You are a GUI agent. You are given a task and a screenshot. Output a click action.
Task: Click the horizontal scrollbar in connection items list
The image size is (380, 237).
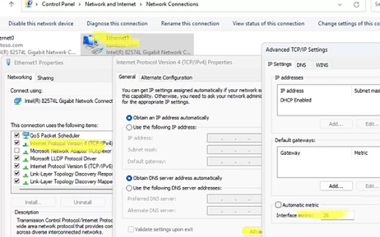click(65, 189)
